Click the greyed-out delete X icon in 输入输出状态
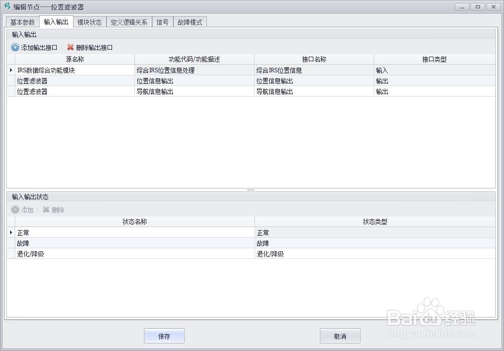The width and height of the screenshot is (504, 351). [46, 209]
